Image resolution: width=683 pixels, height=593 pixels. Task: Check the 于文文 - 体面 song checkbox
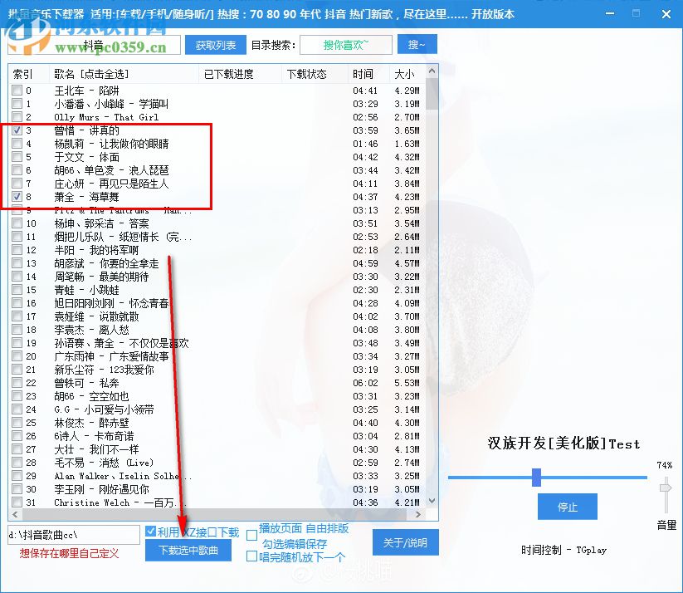point(17,157)
